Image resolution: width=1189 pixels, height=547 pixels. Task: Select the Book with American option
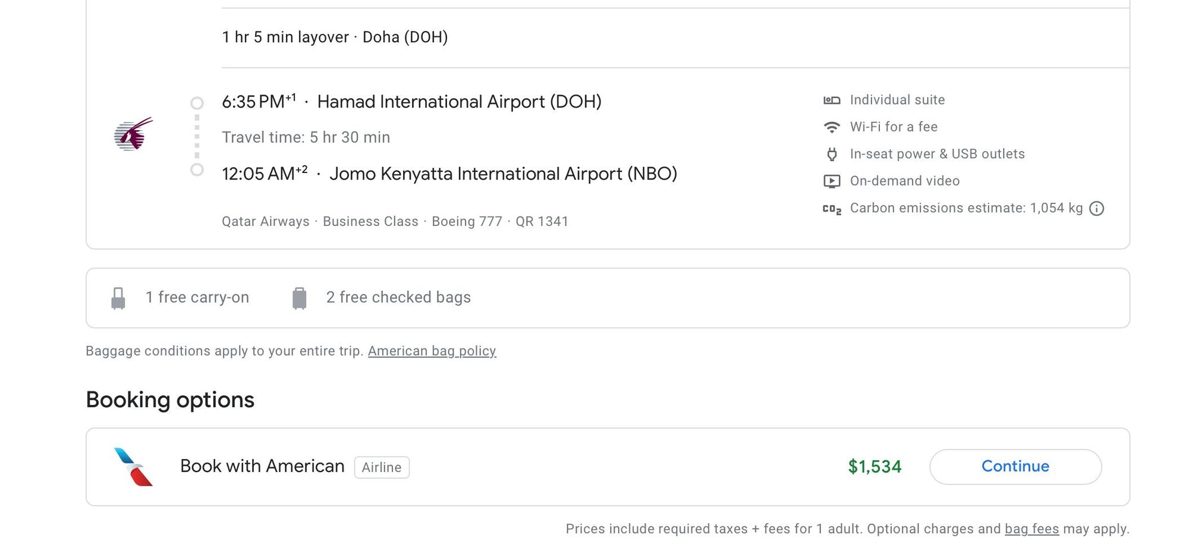(608, 467)
